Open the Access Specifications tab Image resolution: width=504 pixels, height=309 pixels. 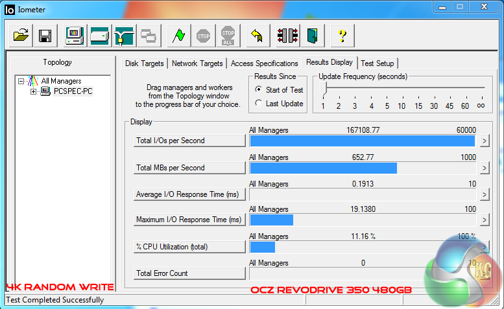tap(264, 63)
